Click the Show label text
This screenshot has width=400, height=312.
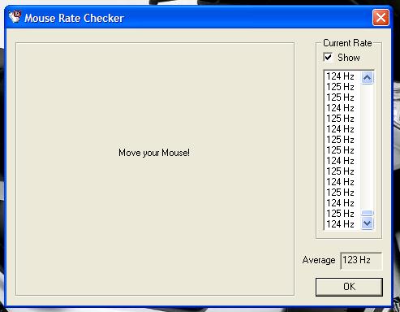349,58
